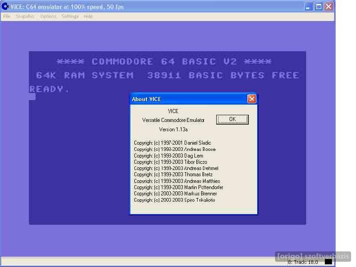Open the File menu
The width and height of the screenshot is (356, 267).
click(x=7, y=16)
